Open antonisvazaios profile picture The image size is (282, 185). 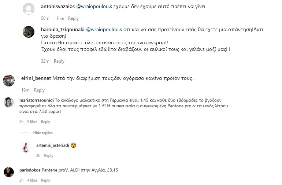29,9
